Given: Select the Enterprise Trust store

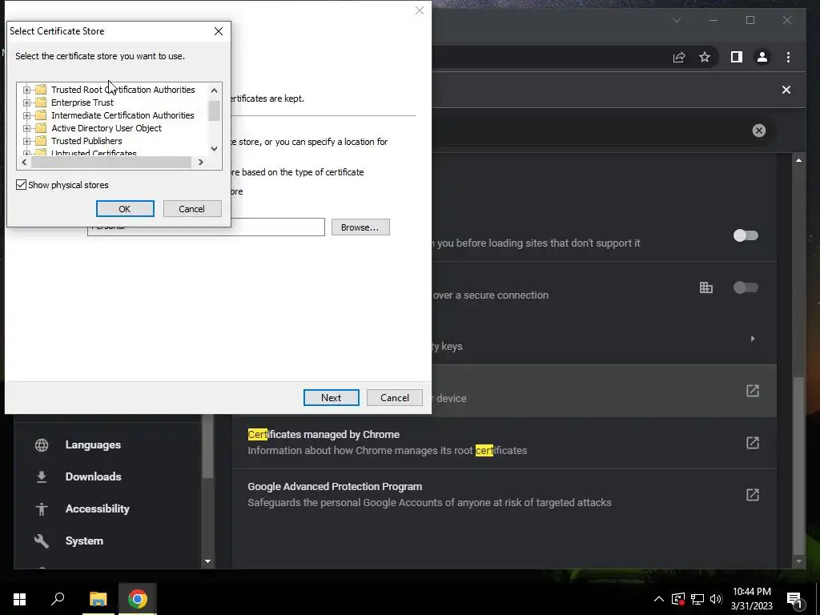Looking at the screenshot, I should (x=82, y=102).
